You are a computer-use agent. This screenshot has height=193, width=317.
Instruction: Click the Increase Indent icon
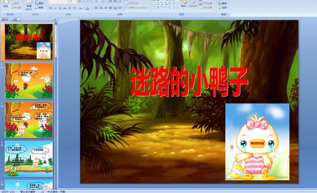pyautogui.click(x=115, y=1)
